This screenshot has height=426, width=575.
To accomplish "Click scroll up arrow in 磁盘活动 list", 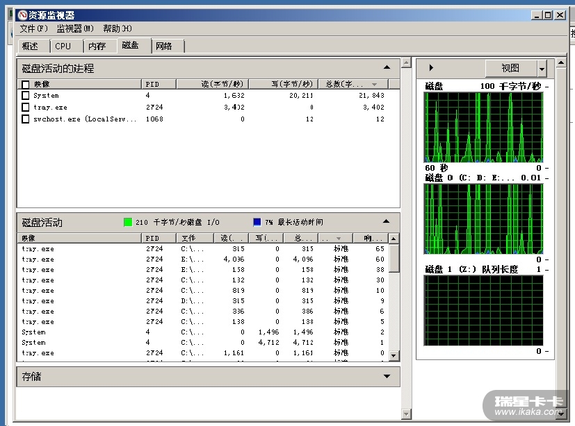I will click(394, 239).
